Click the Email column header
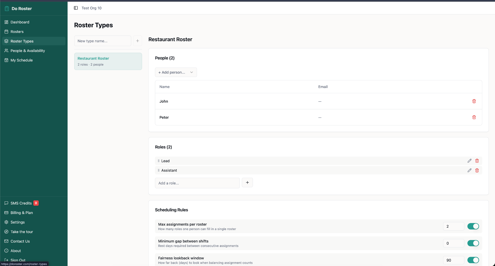 [x=323, y=87]
